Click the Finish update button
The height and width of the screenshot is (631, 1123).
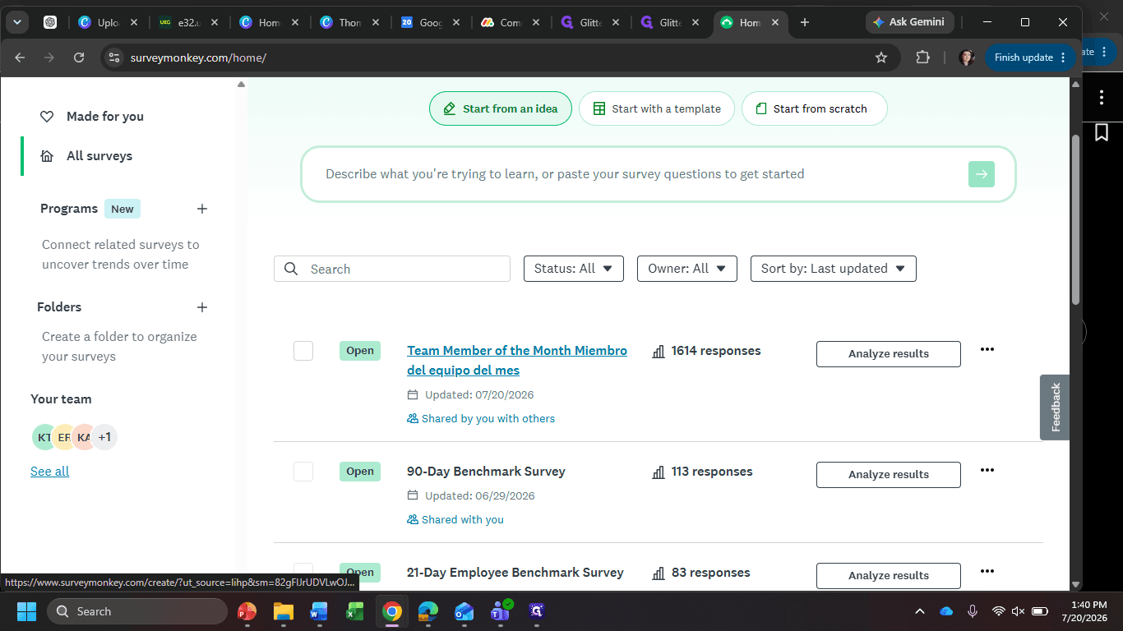click(1030, 58)
